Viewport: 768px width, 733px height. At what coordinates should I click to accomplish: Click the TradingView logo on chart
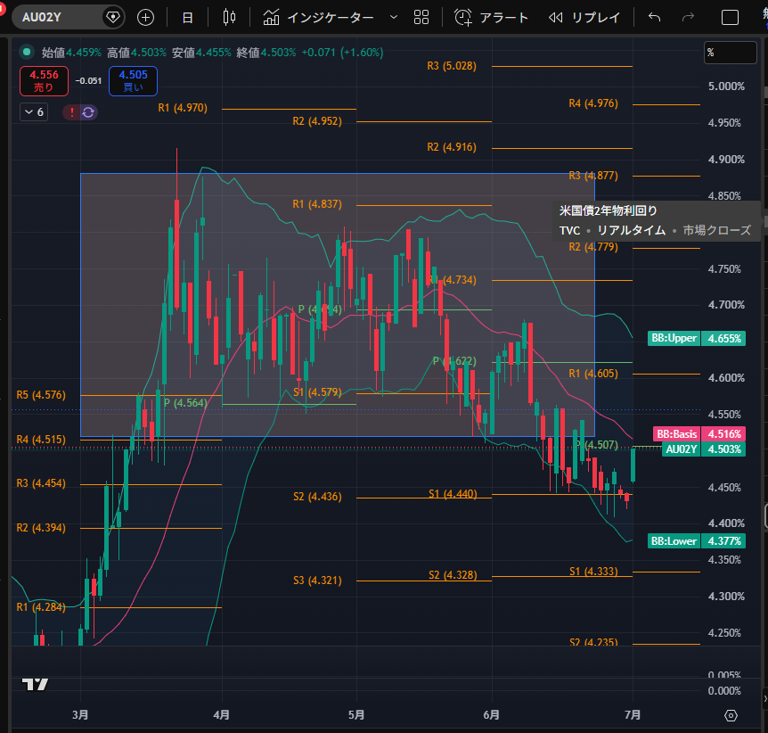pos(36,685)
